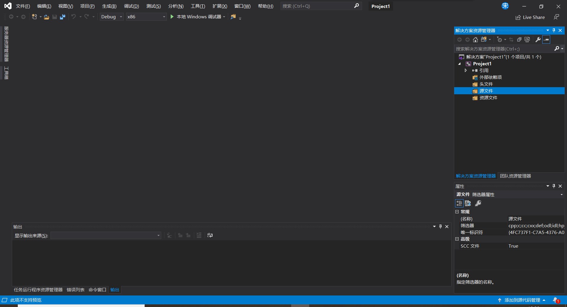Click the notifications bell in status bar
567x307 pixels.
tap(556, 300)
